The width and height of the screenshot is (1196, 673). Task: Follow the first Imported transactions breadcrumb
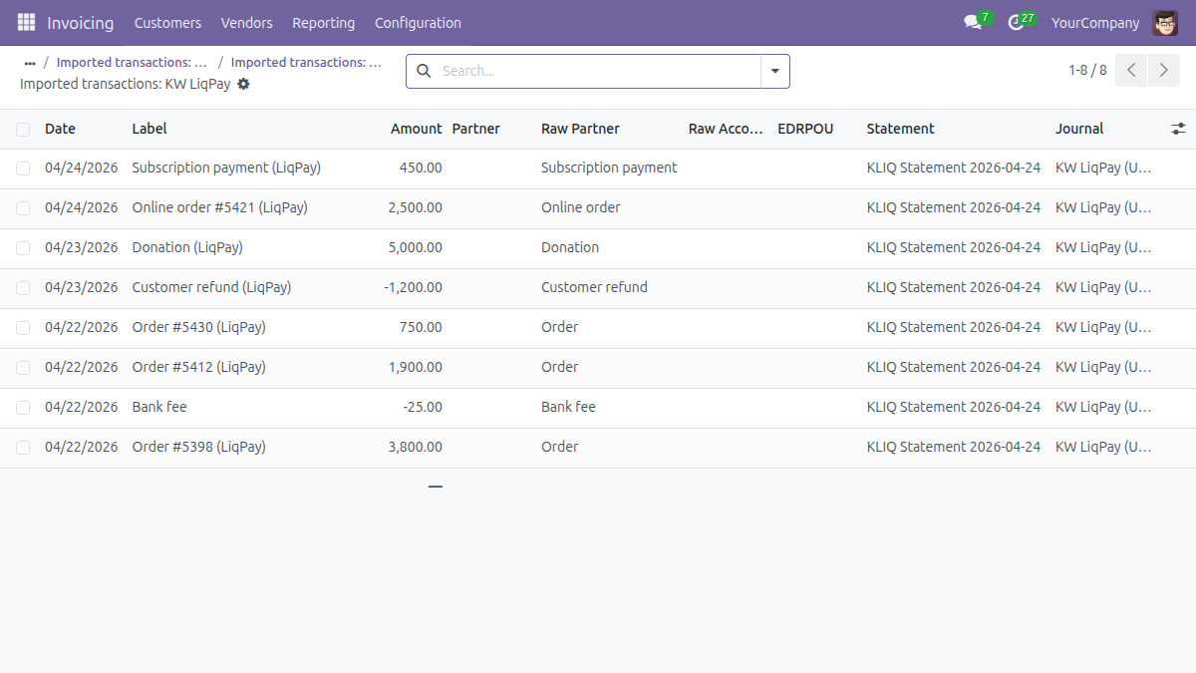(x=132, y=62)
